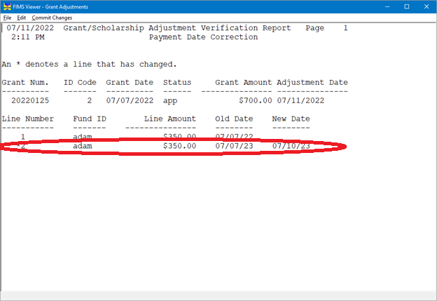
Task: Click the New Date column header
Action: point(291,119)
